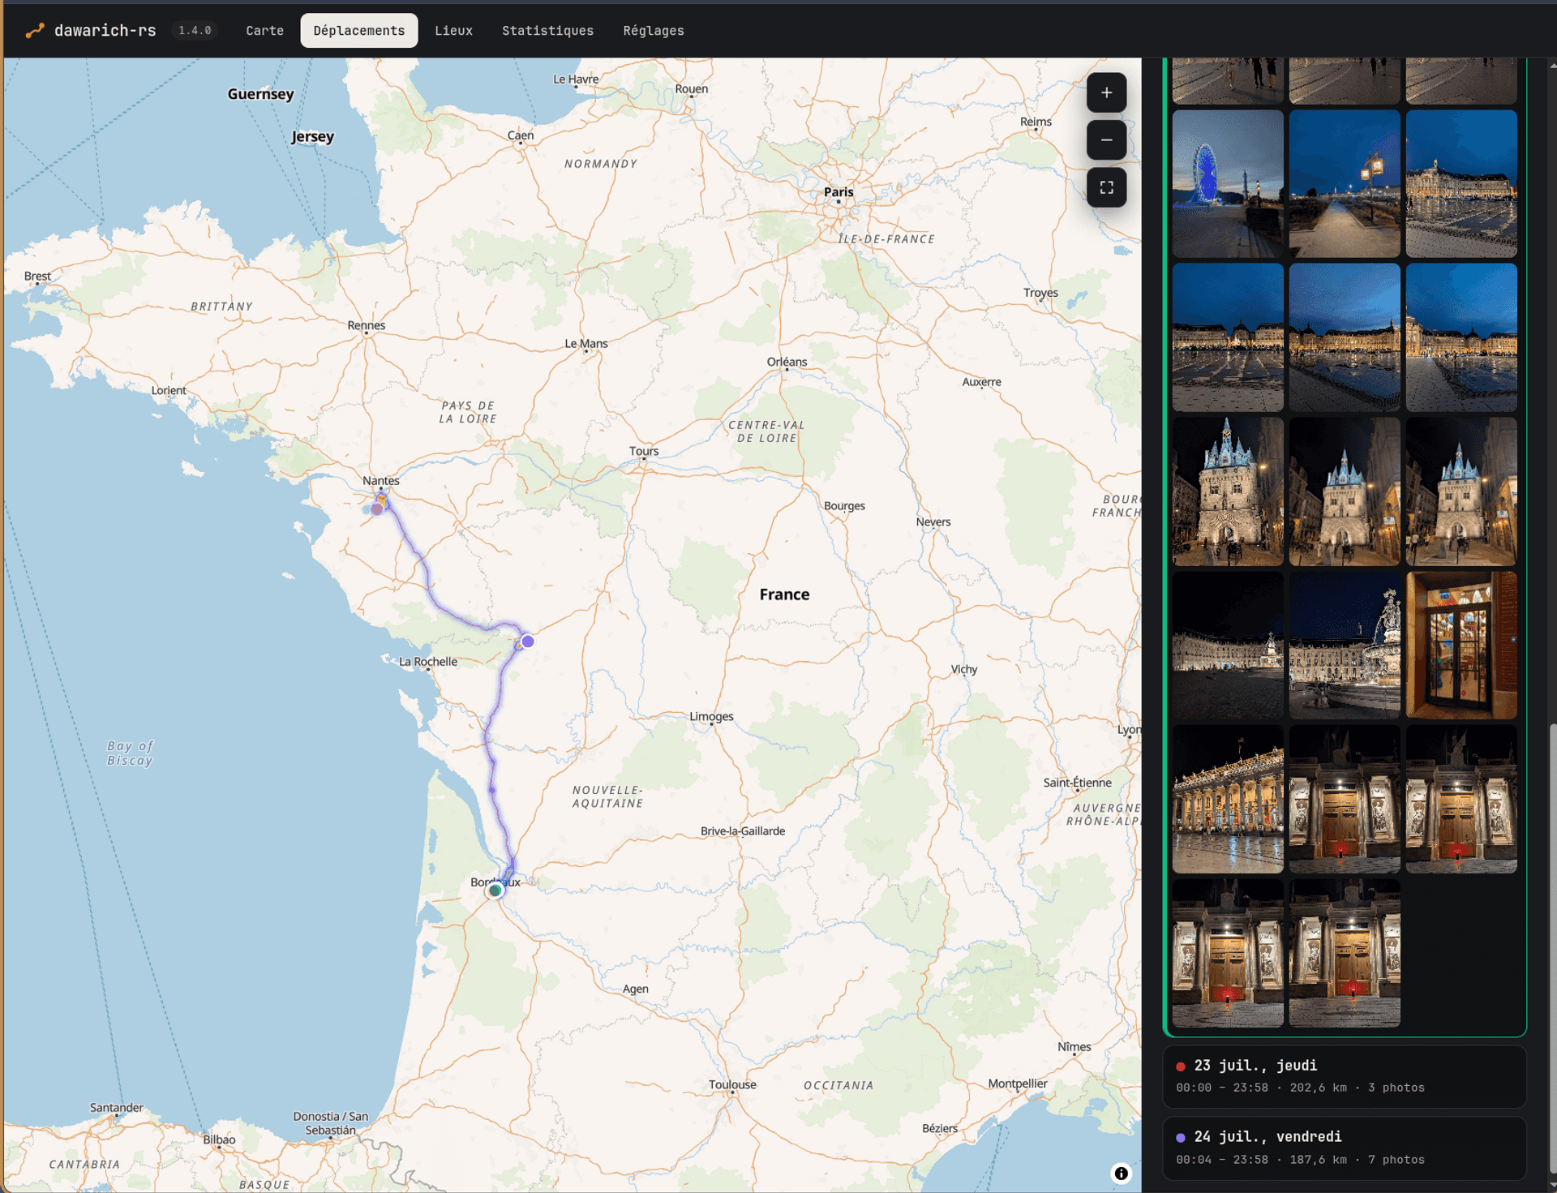The height and width of the screenshot is (1193, 1557).
Task: Select the Déplacements tab
Action: coord(359,31)
